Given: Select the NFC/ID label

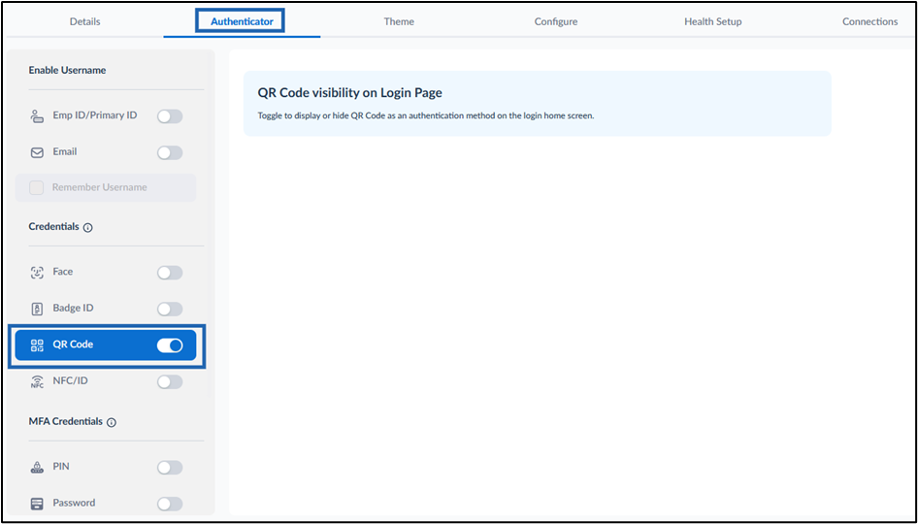Looking at the screenshot, I should pos(70,380).
